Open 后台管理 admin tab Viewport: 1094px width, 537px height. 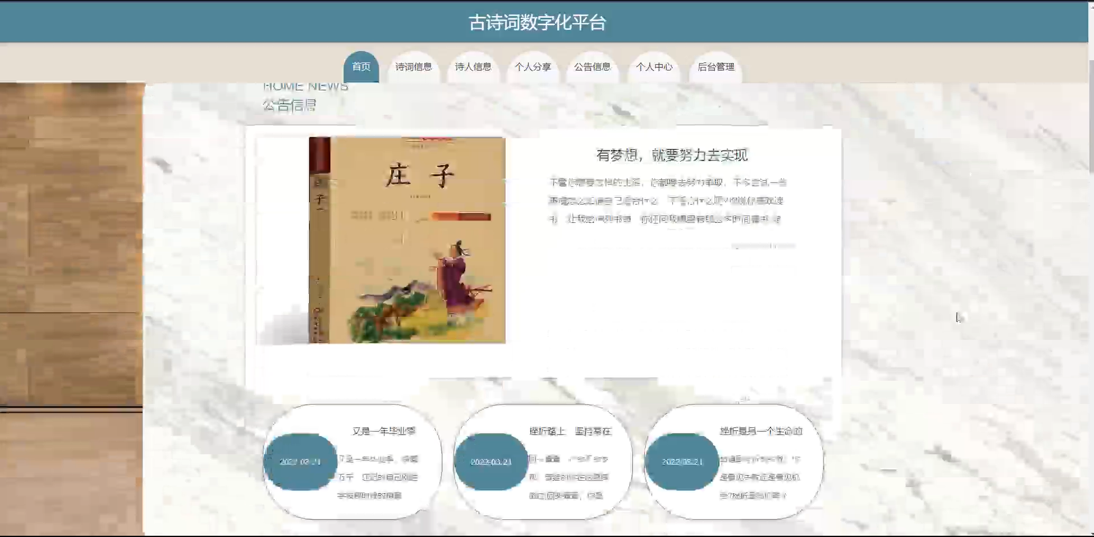click(x=716, y=67)
